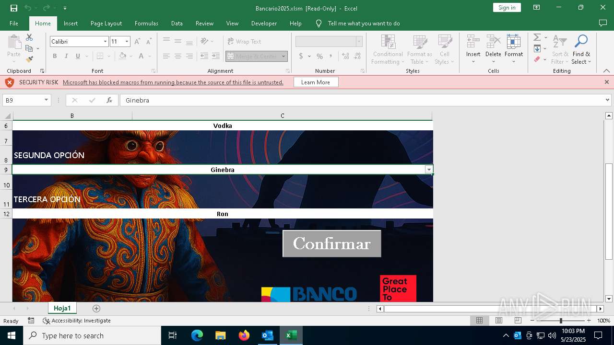614x345 pixels.
Task: Toggle Underline formatting
Action: point(78,56)
